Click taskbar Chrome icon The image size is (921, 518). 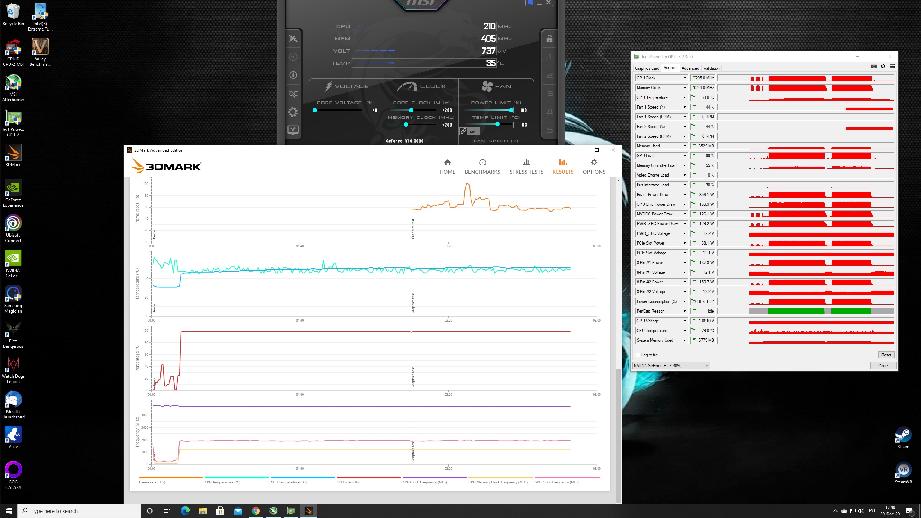[255, 511]
